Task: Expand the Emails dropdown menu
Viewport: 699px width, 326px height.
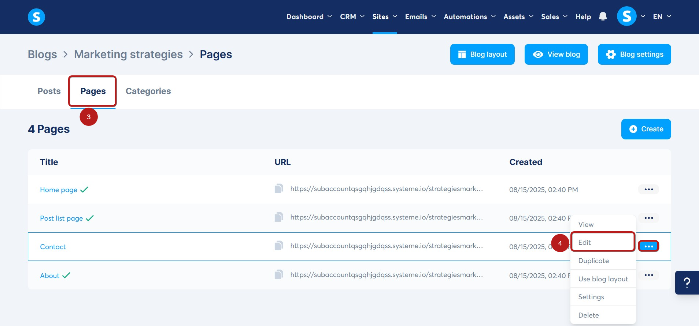Action: point(421,16)
